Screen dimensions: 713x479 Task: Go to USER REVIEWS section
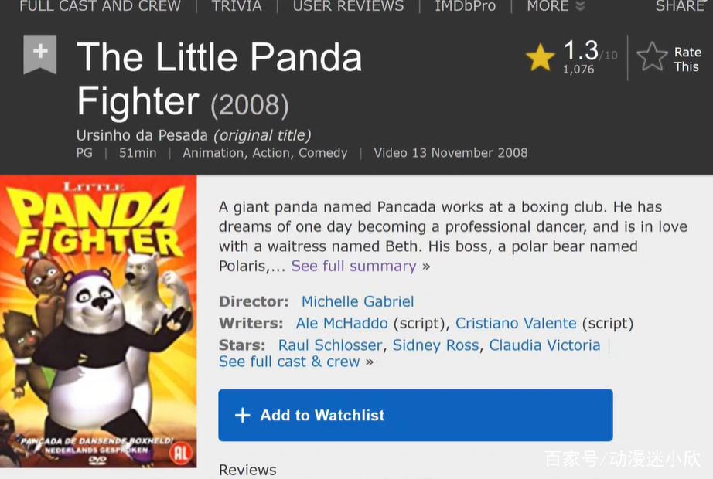tap(348, 6)
